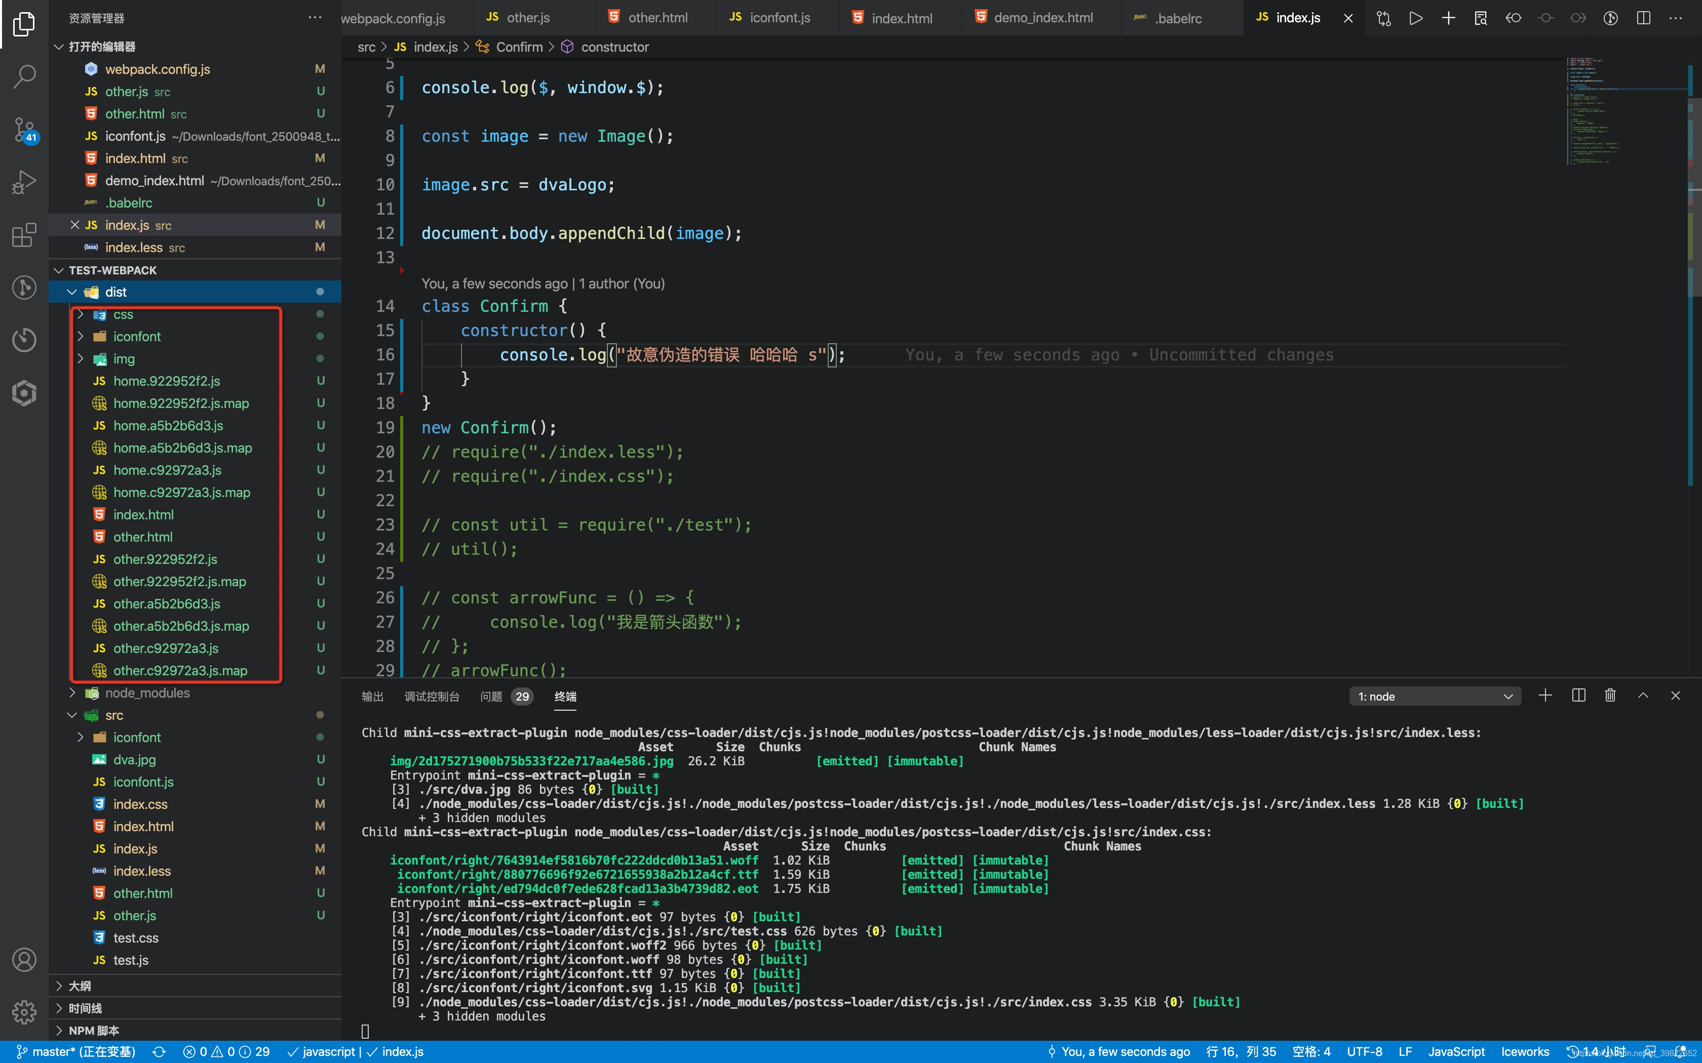Screen dimensions: 1702x1063
Task: Expand the NPM 脚本 section
Action: pos(195,1030)
